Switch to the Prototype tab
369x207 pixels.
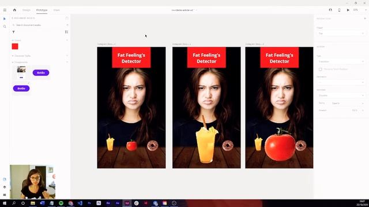coord(42,10)
